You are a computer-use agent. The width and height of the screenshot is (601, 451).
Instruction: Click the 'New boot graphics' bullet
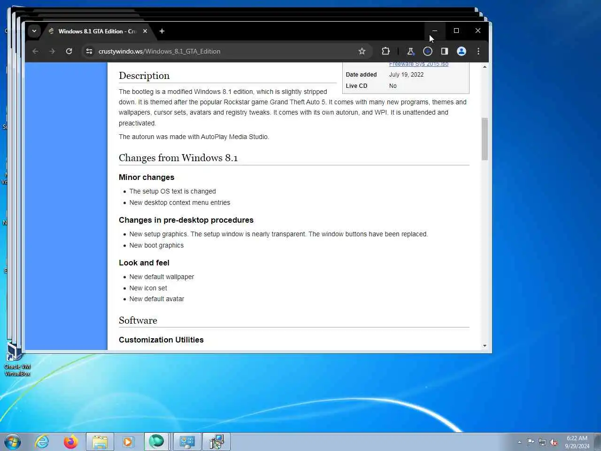tap(156, 245)
